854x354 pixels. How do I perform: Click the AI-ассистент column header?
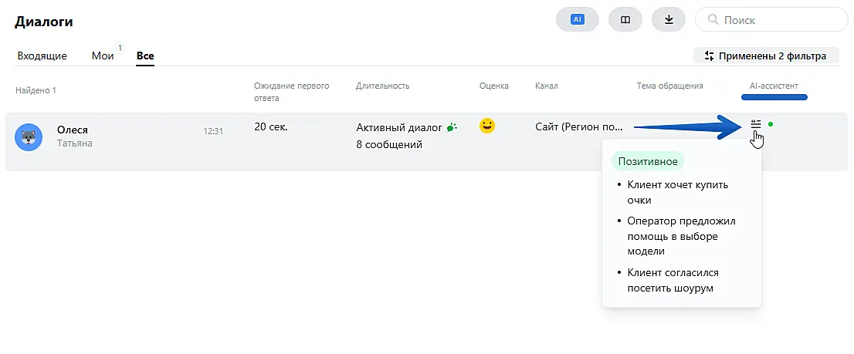(774, 86)
